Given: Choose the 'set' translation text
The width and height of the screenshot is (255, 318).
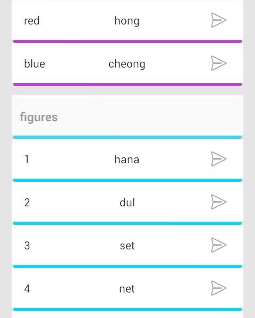Looking at the screenshot, I should pyautogui.click(x=127, y=246).
